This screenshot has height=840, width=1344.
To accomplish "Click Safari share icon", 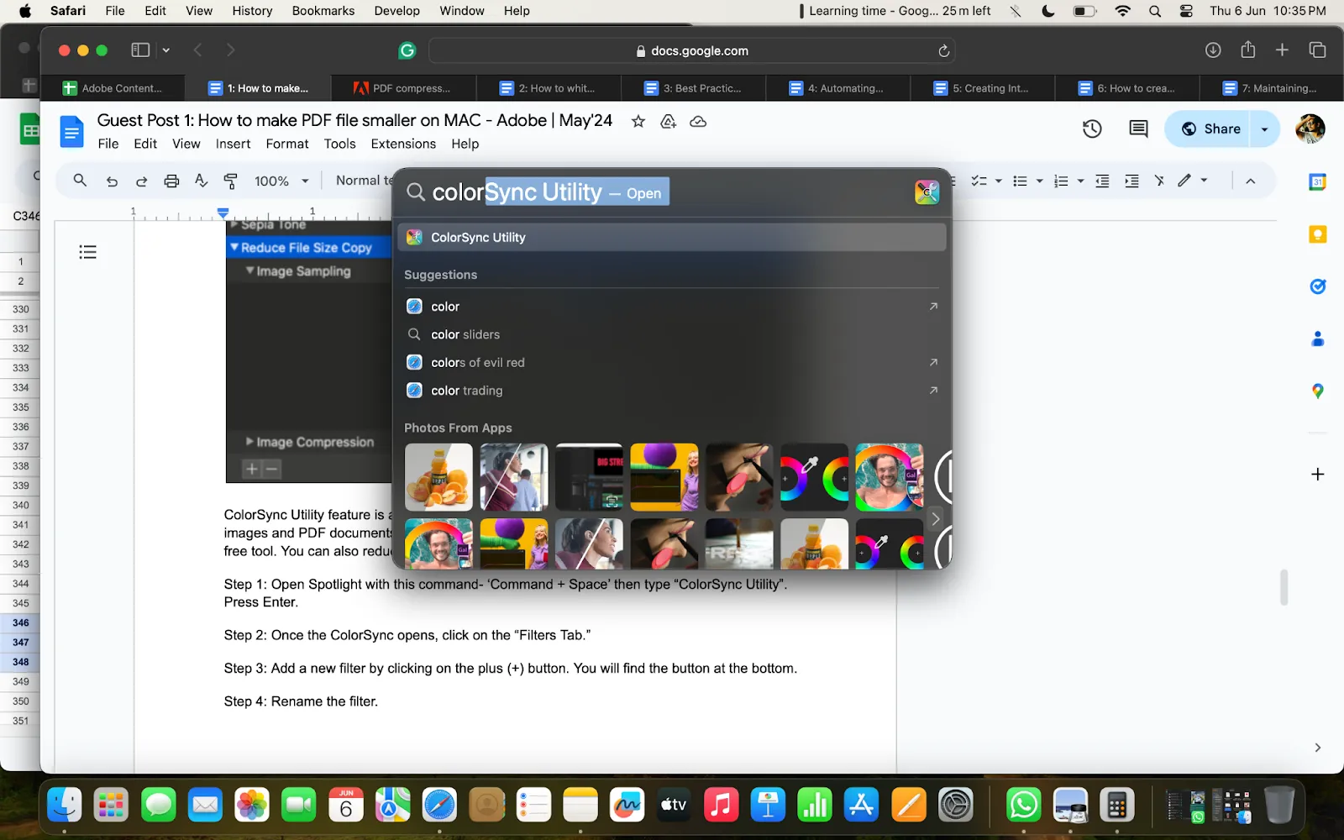I will coord(1248,50).
